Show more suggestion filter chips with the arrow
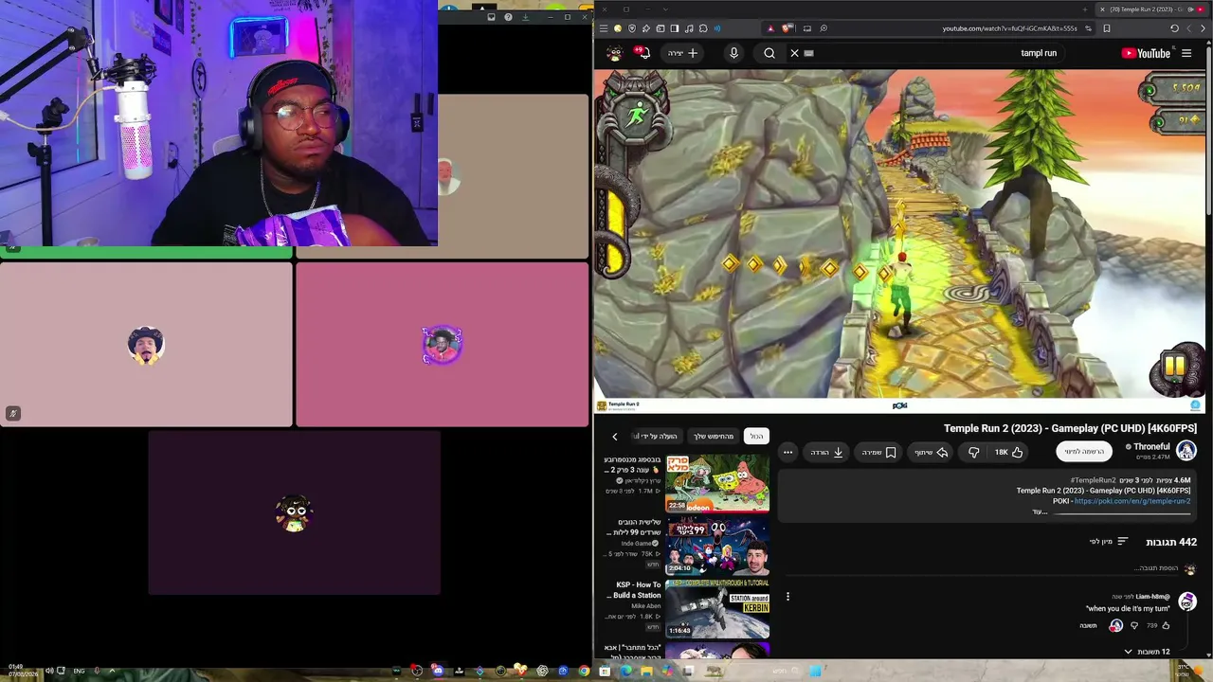The height and width of the screenshot is (682, 1213). pos(614,437)
